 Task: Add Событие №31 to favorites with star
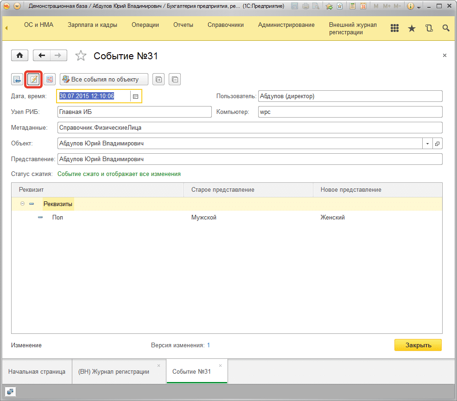(81, 56)
